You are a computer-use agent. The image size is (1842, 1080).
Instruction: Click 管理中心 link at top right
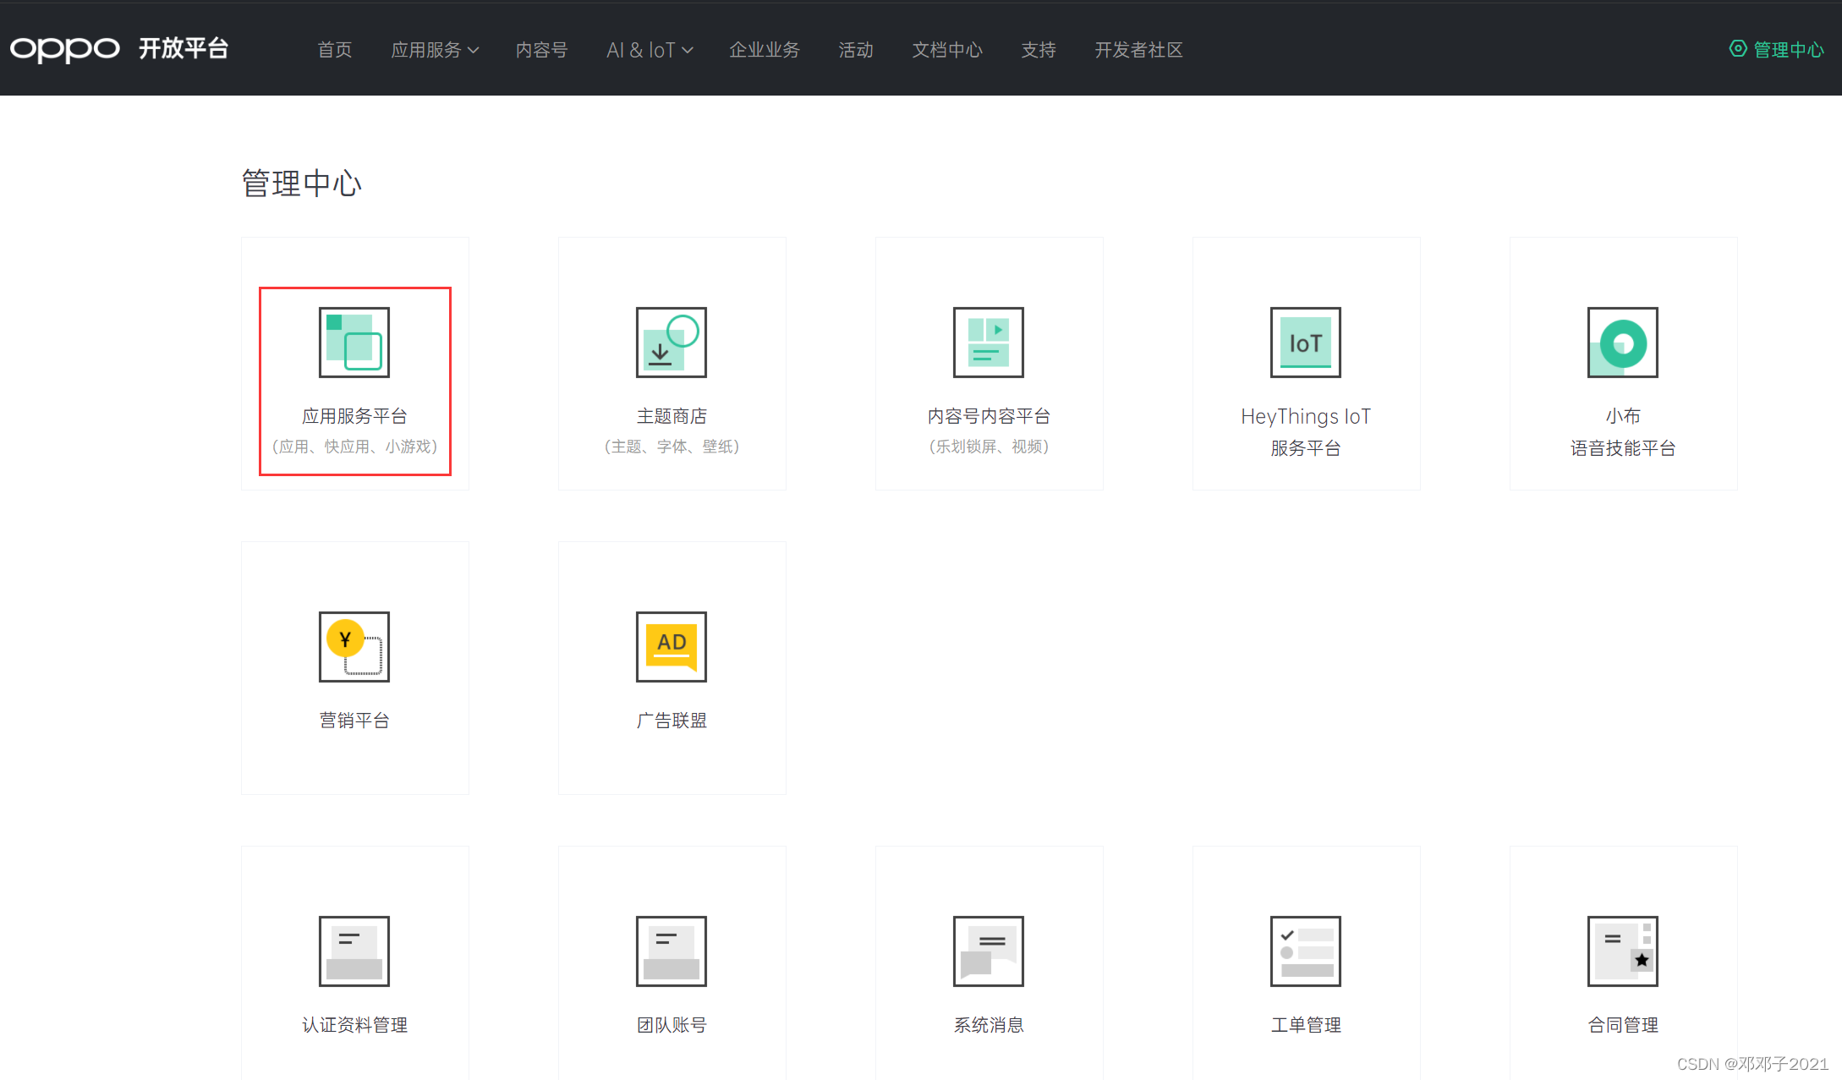(x=1788, y=50)
